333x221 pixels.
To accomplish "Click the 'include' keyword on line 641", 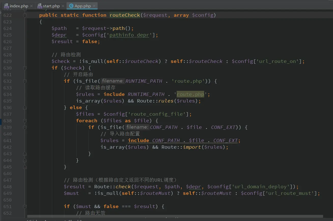I will (138, 141).
